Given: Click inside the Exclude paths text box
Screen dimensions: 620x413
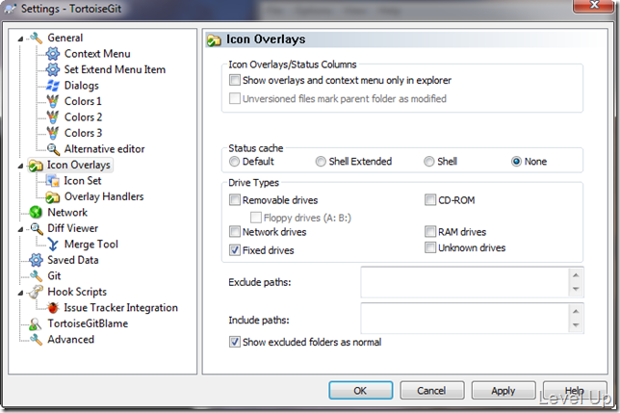Looking at the screenshot, I should (465, 282).
